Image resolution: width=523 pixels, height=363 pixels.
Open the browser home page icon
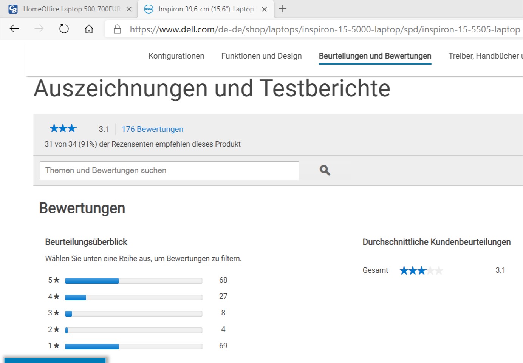point(89,29)
